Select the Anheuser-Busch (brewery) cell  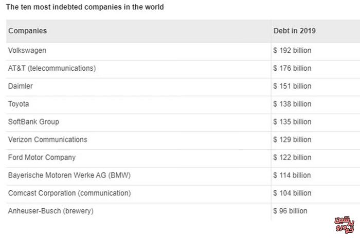pos(51,211)
